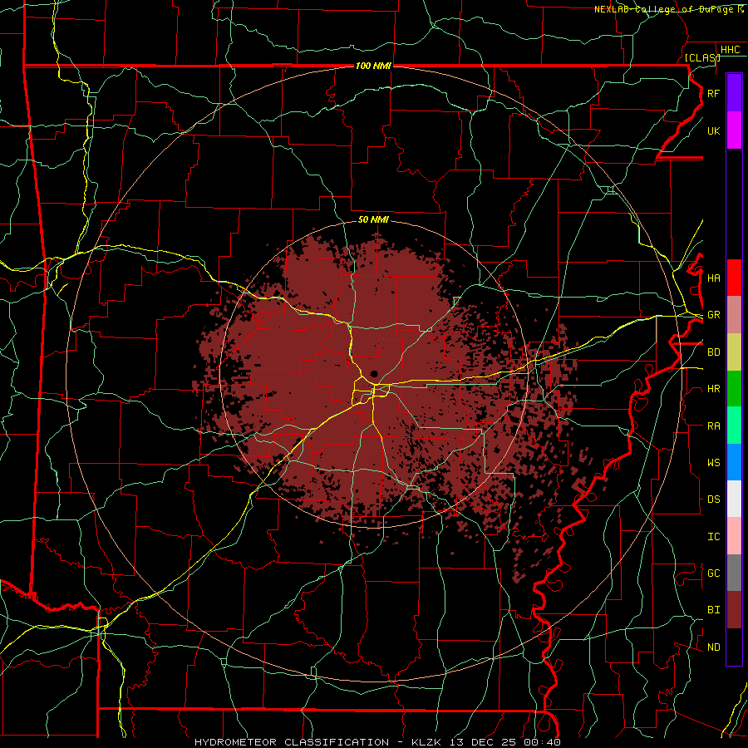Screen dimensions: 748x748
Task: Click the GR legend color swatch
Action: (x=734, y=315)
